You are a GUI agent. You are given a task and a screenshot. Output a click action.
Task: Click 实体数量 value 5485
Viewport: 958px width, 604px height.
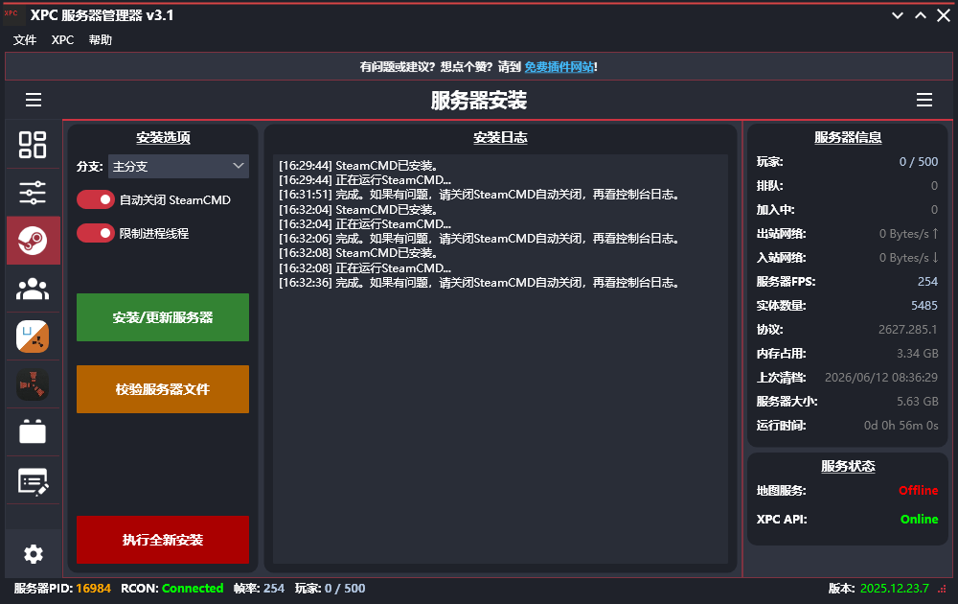pyautogui.click(x=924, y=305)
